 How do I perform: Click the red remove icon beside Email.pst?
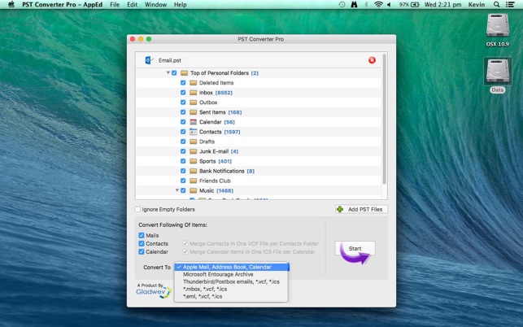point(372,60)
